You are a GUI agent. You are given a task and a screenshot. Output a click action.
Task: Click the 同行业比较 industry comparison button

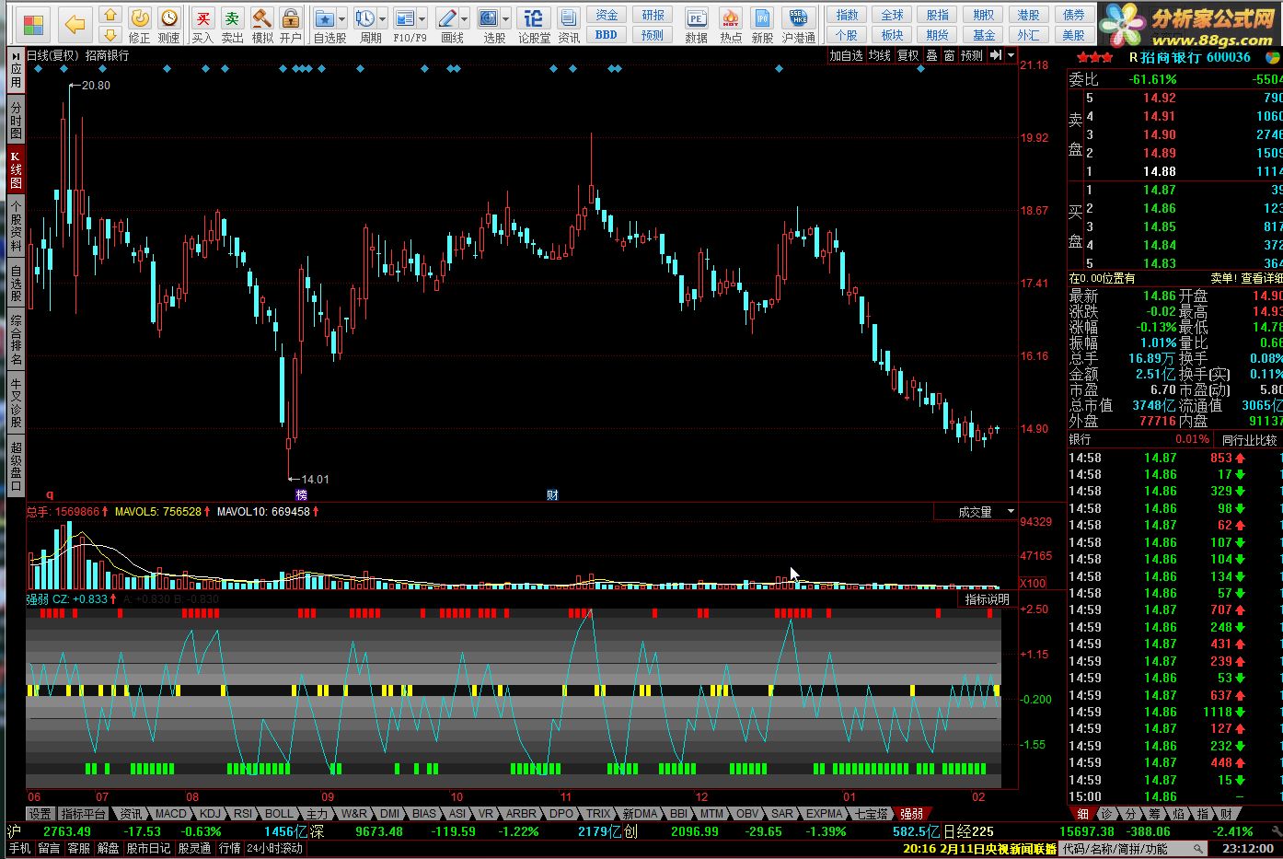pyautogui.click(x=1249, y=440)
